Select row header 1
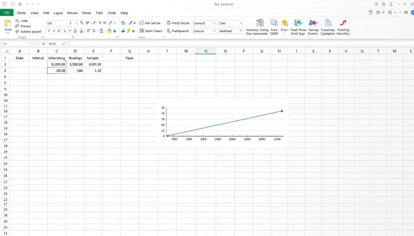The image size is (414, 236). (x=5, y=58)
